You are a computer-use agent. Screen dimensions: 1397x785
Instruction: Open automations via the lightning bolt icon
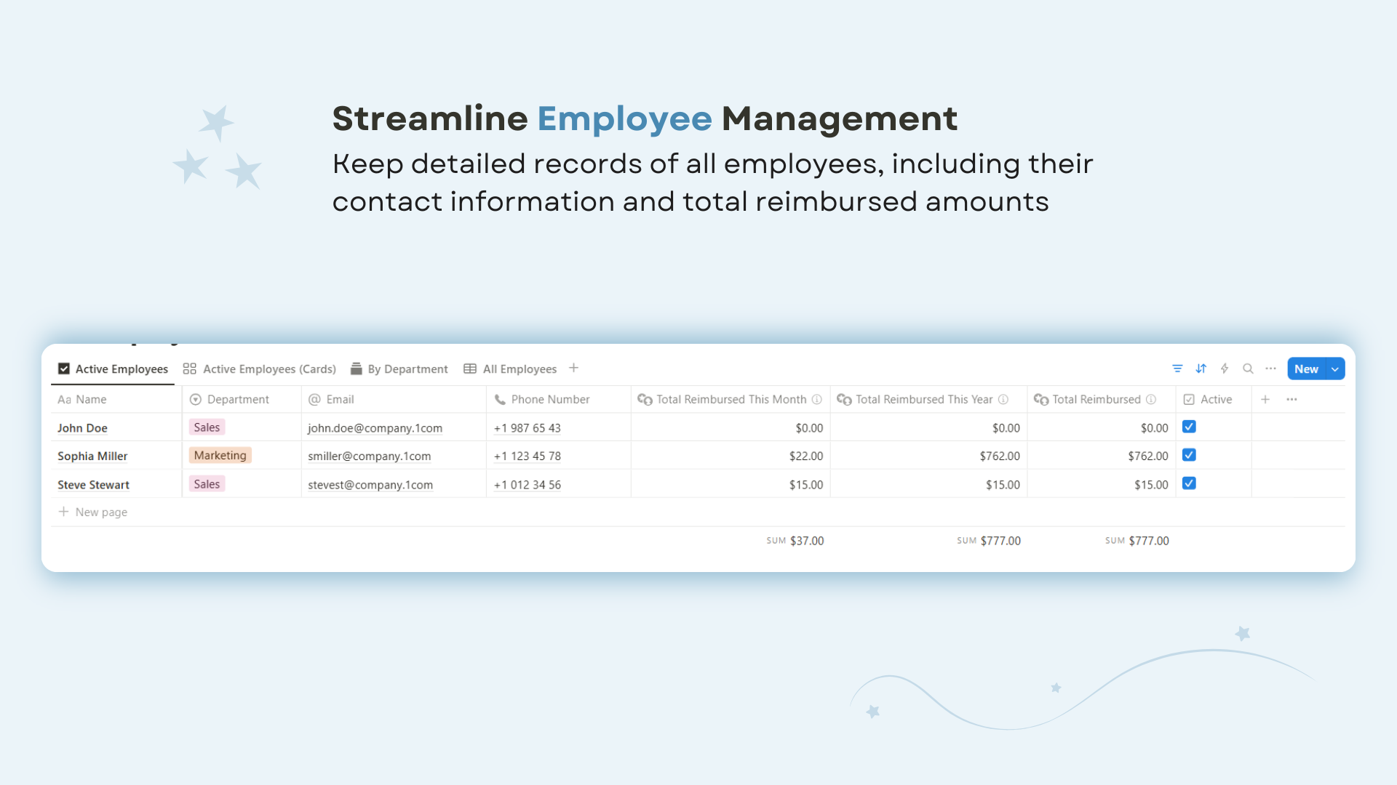point(1225,369)
